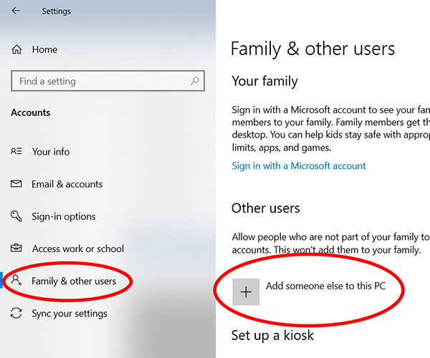Follow the Sign in with a Microsoft account link

[299, 165]
